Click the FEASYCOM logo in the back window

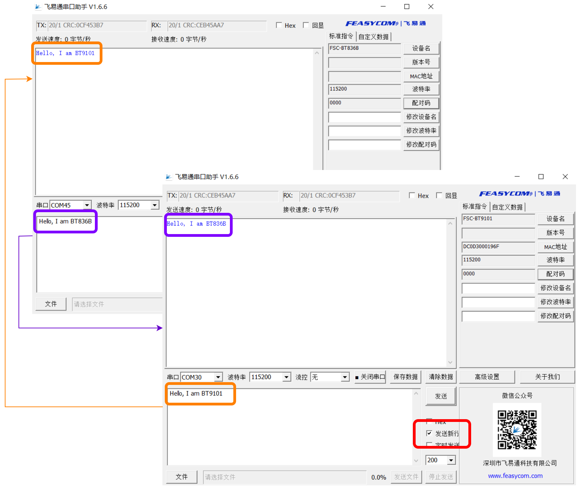385,23
